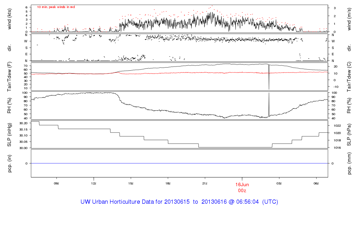The image size is (359, 245).
Task: Click the blue zero line in the precipitation panel
Action: tap(179, 163)
